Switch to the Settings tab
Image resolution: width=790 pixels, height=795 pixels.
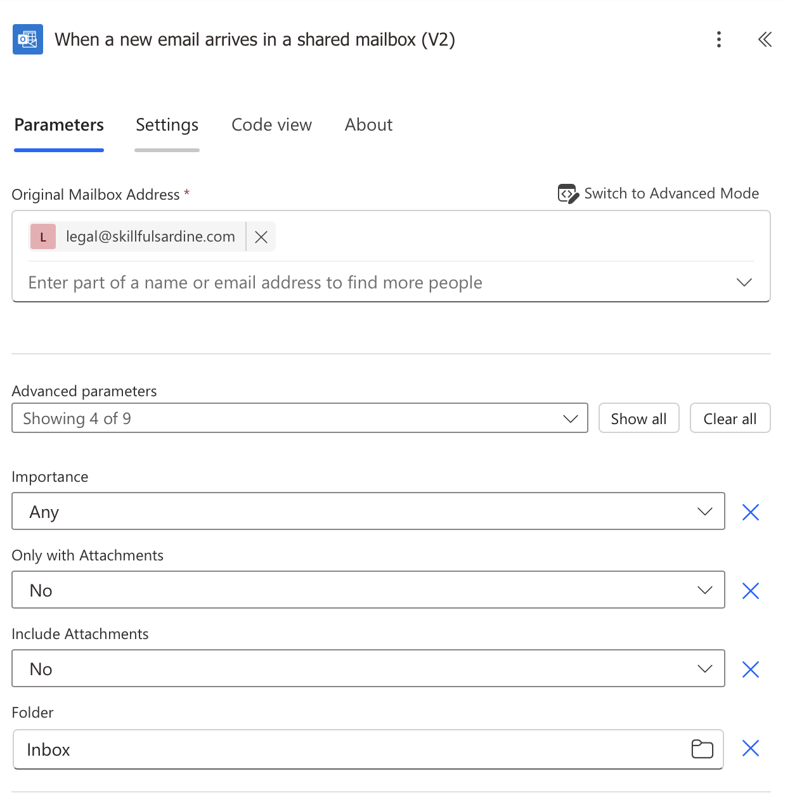pos(167,125)
